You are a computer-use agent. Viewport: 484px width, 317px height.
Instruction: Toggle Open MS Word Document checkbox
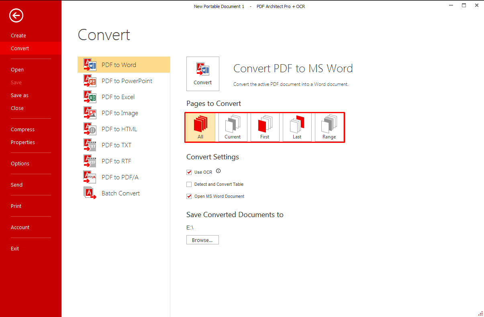189,196
